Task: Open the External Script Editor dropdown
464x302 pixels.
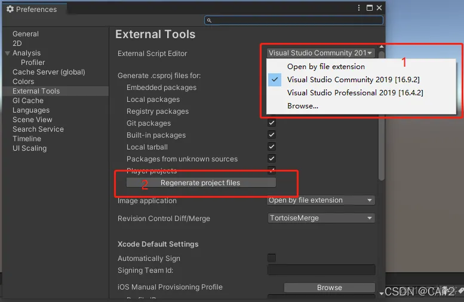Action: [321, 53]
